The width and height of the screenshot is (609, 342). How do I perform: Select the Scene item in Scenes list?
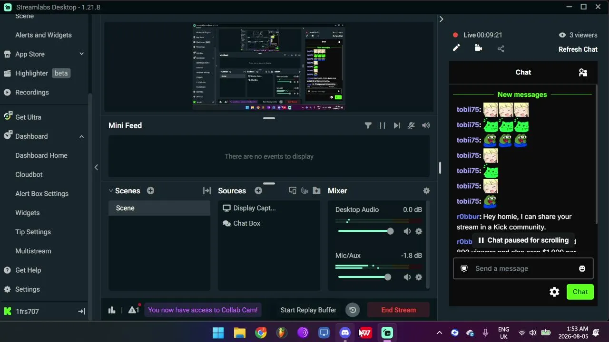click(x=159, y=208)
